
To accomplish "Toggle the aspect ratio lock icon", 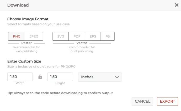I will pyautogui.click(x=40, y=77).
